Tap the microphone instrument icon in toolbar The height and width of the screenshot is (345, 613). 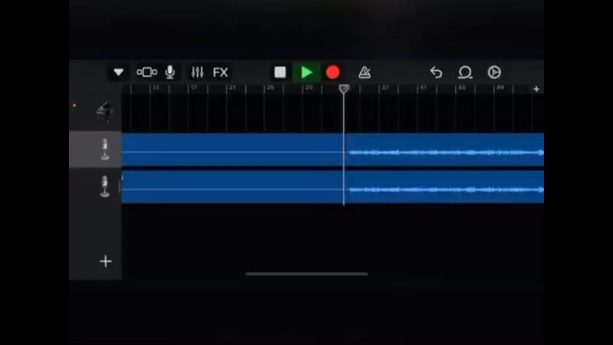170,72
